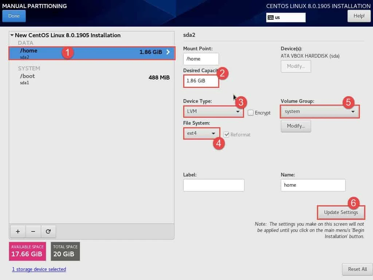The height and width of the screenshot is (280, 373).
Task: Click the keyboard icon in the layout selector
Action: 270,17
